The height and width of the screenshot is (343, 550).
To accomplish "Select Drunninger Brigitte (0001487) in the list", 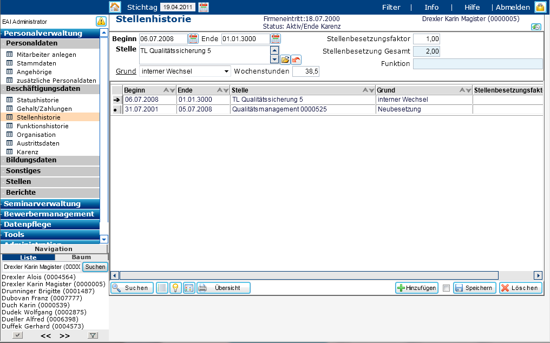I will click(48, 291).
